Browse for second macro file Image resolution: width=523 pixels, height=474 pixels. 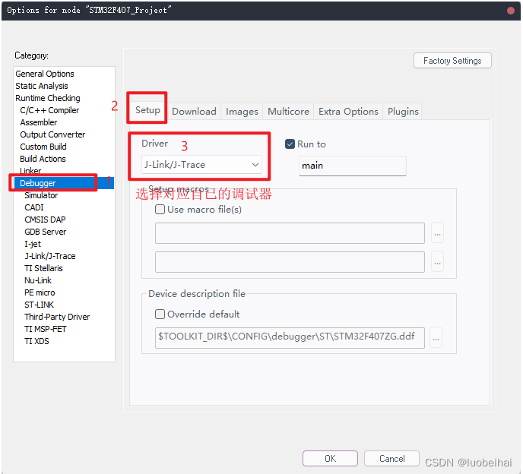pos(436,263)
